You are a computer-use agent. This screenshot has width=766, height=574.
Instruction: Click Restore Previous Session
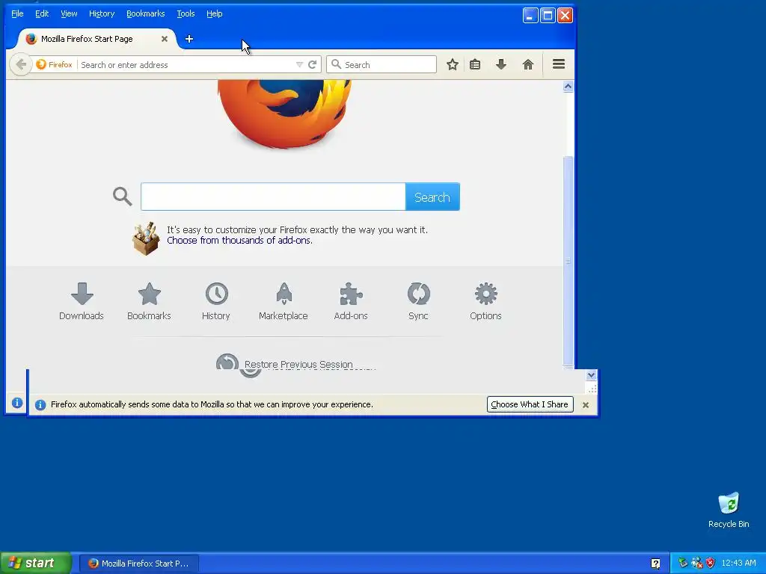pyautogui.click(x=298, y=364)
